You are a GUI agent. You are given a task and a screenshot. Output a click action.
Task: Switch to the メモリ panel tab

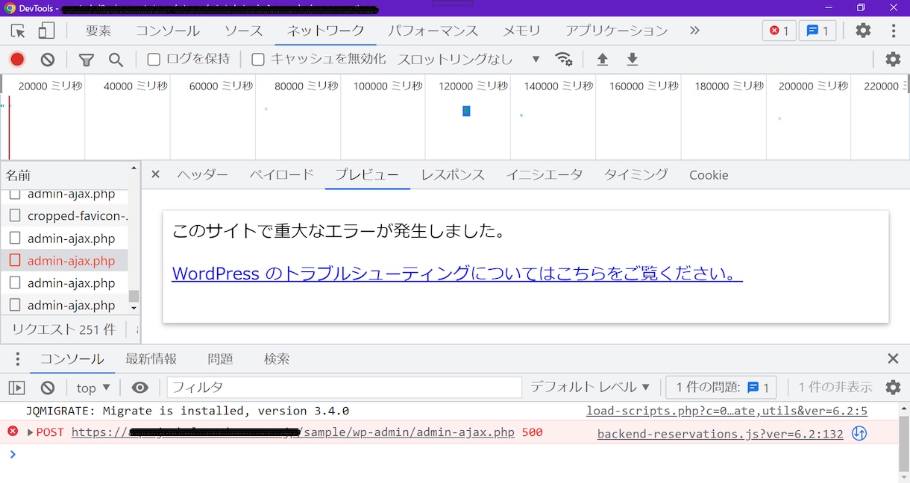521,31
